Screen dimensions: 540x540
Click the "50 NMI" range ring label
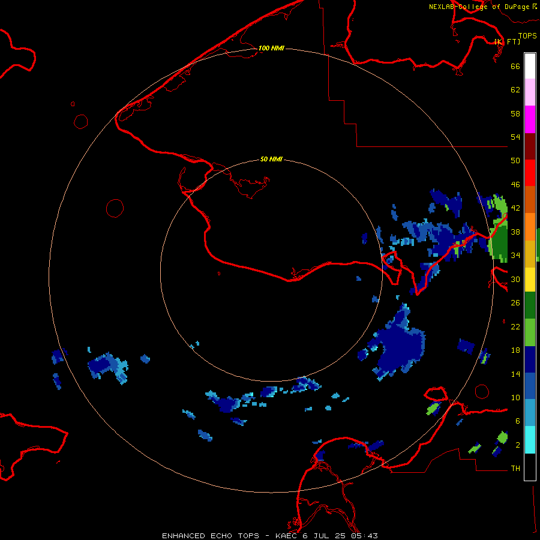click(271, 159)
